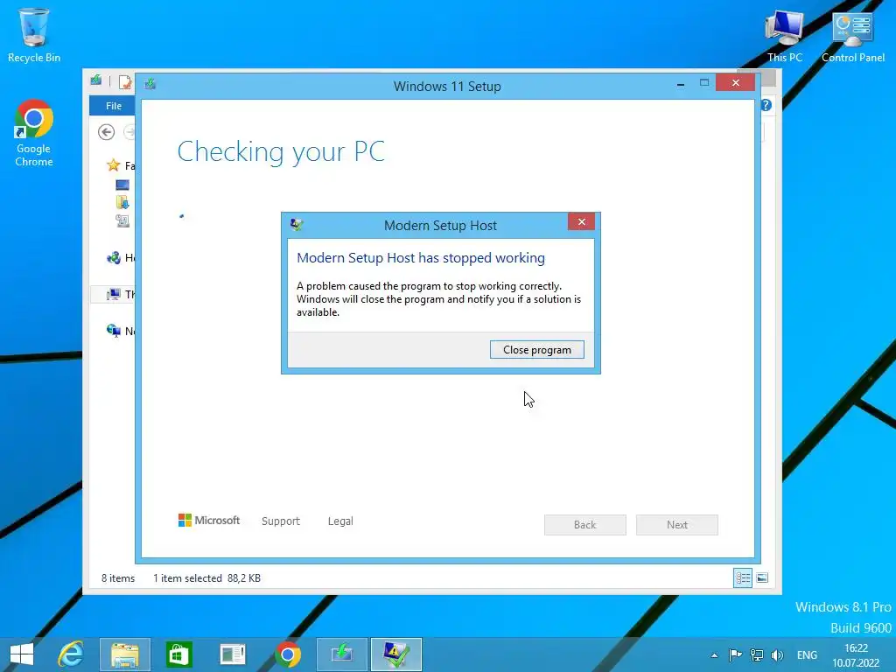The width and height of the screenshot is (896, 672).
Task: Click the Microsoft logo in the setup window
Action: tap(209, 521)
